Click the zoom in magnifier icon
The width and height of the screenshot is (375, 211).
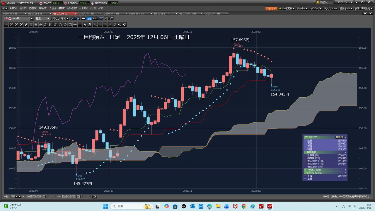click(x=112, y=18)
